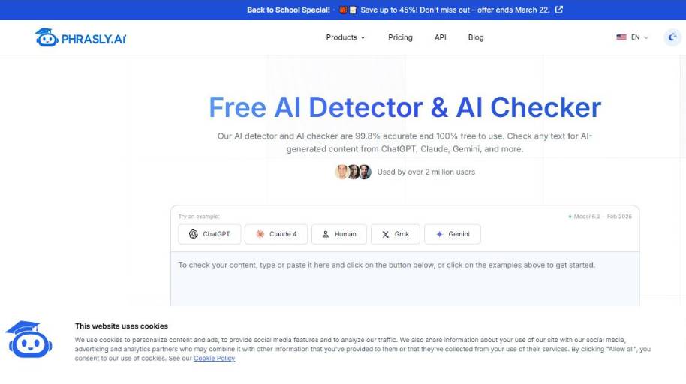The width and height of the screenshot is (686, 384).
Task: Open the external link icon in banner
Action: tap(558, 10)
